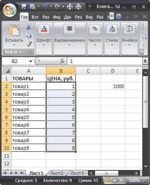Open the Шрифт group dropdown
Screen dimensions: 150x185
(44, 39)
